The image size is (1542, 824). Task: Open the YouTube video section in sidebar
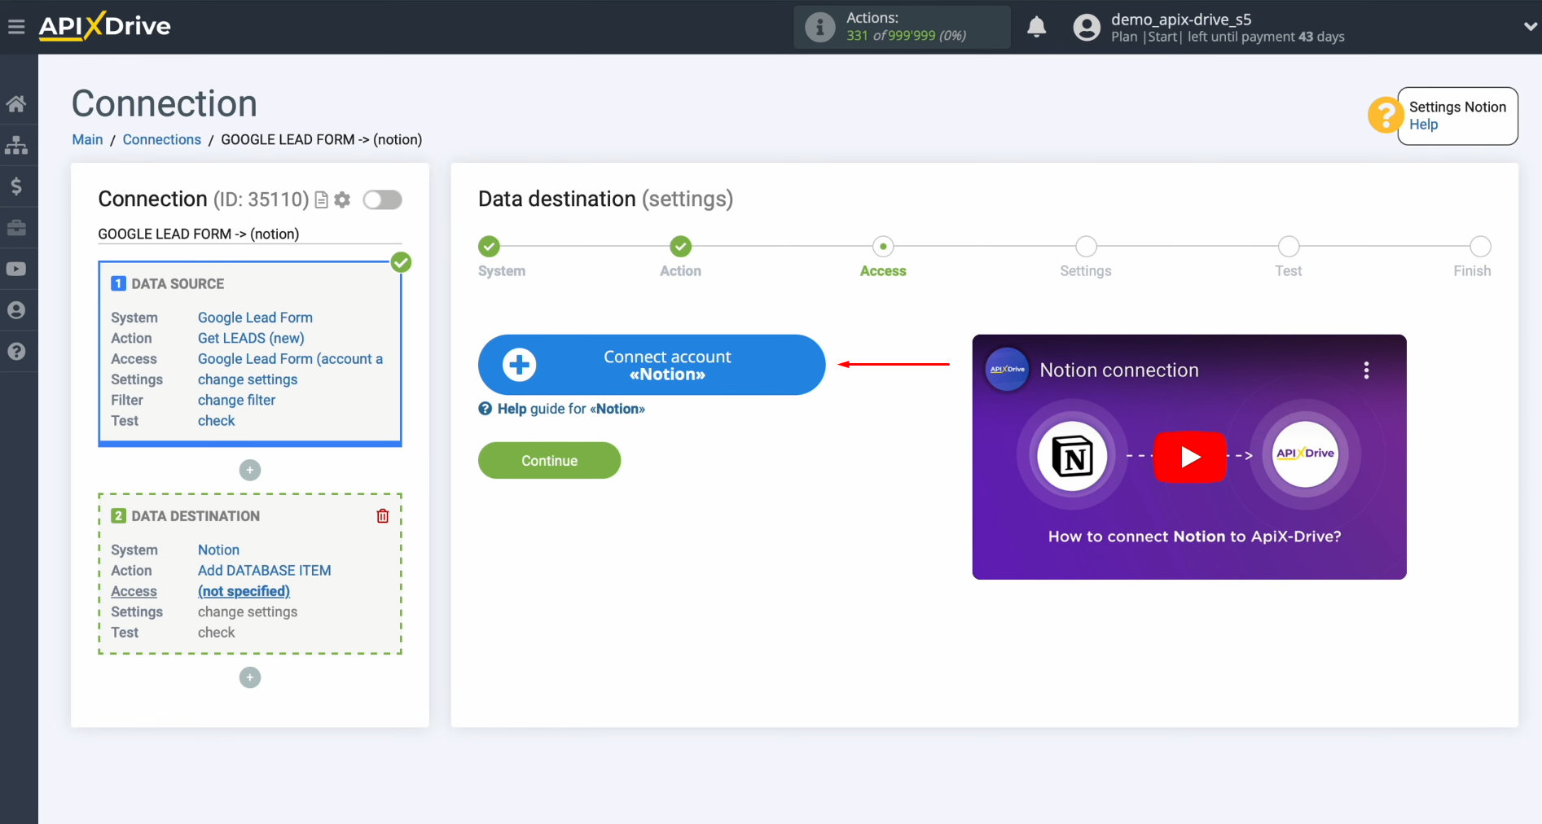click(x=17, y=269)
